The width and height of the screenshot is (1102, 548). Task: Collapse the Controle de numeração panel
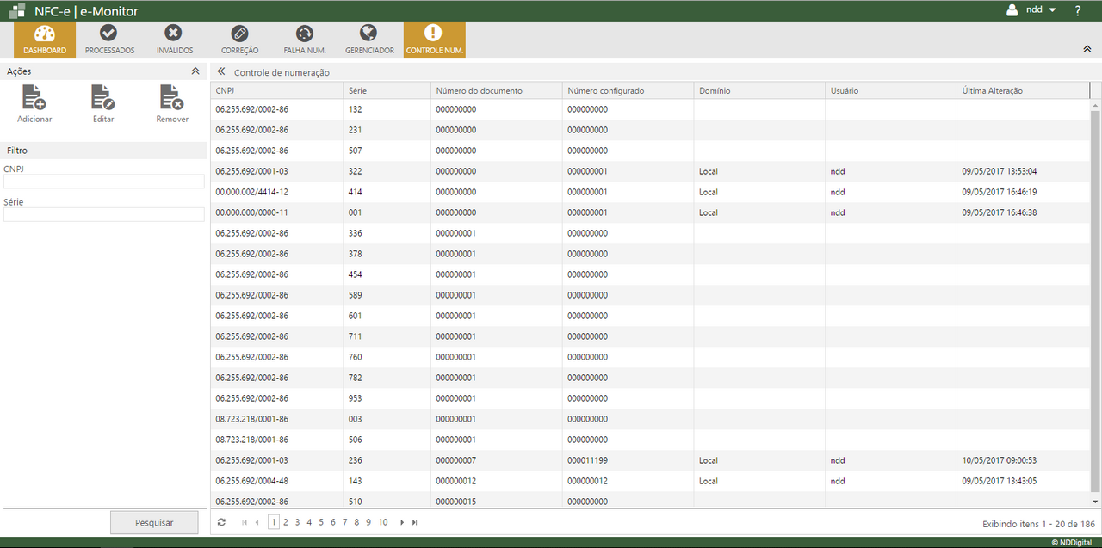click(223, 73)
